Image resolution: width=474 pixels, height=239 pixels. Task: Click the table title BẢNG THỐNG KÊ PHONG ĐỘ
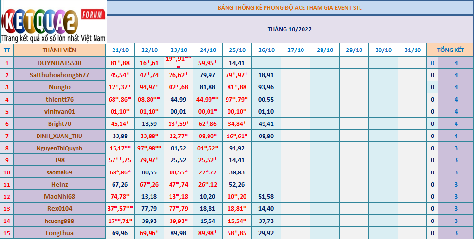(289, 8)
